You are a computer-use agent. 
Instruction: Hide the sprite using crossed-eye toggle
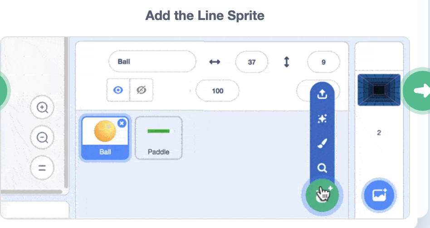pos(142,90)
